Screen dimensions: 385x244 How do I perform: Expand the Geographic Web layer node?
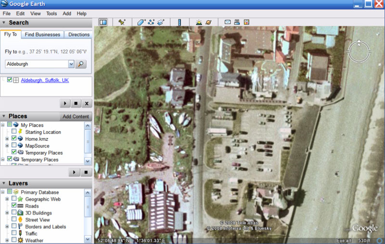pyautogui.click(x=7, y=199)
